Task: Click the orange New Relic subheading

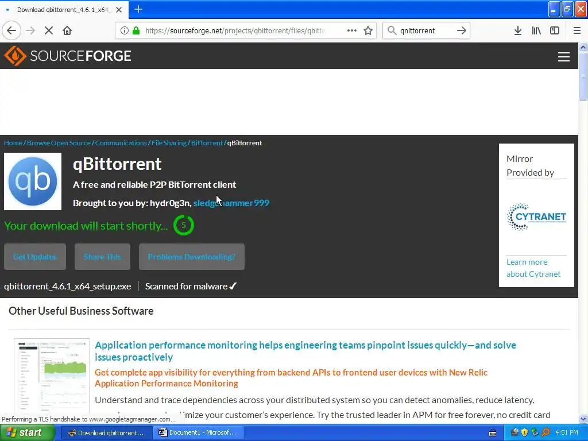Action: pos(291,378)
